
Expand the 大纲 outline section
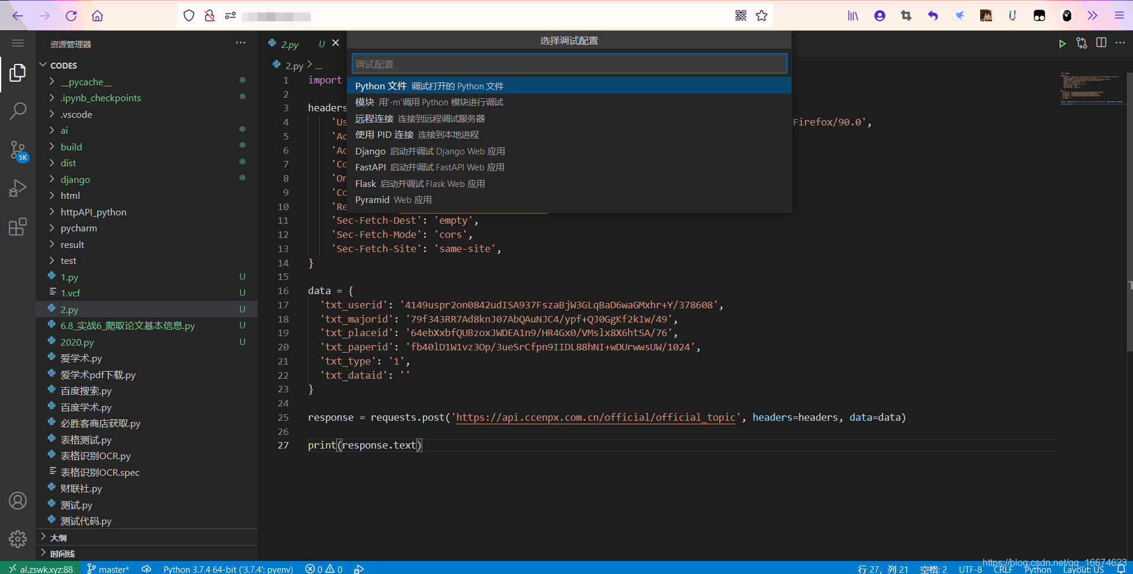pyautogui.click(x=58, y=537)
